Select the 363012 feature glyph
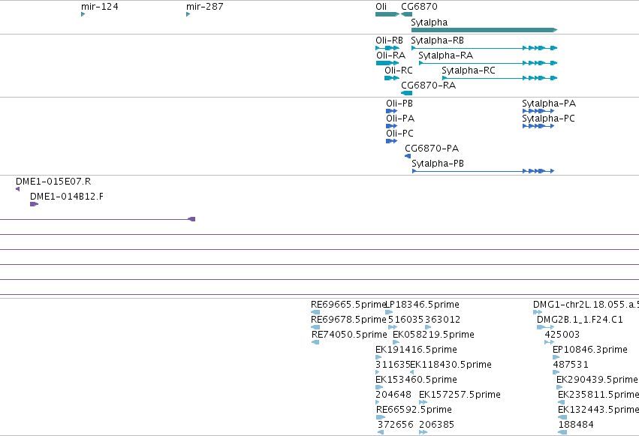This screenshot has height=436, width=639. point(428,327)
